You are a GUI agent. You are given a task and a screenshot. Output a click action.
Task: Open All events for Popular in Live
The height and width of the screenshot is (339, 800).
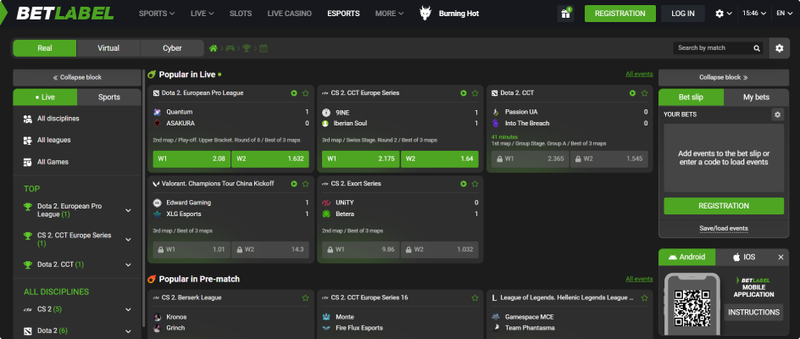(x=639, y=74)
